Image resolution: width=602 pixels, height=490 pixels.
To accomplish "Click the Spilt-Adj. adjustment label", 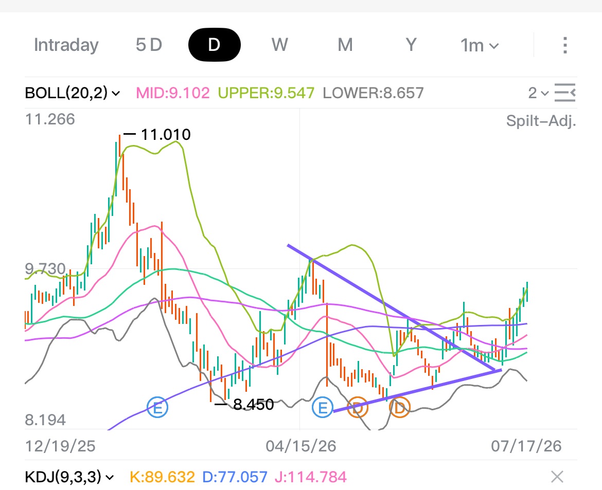I will [541, 120].
